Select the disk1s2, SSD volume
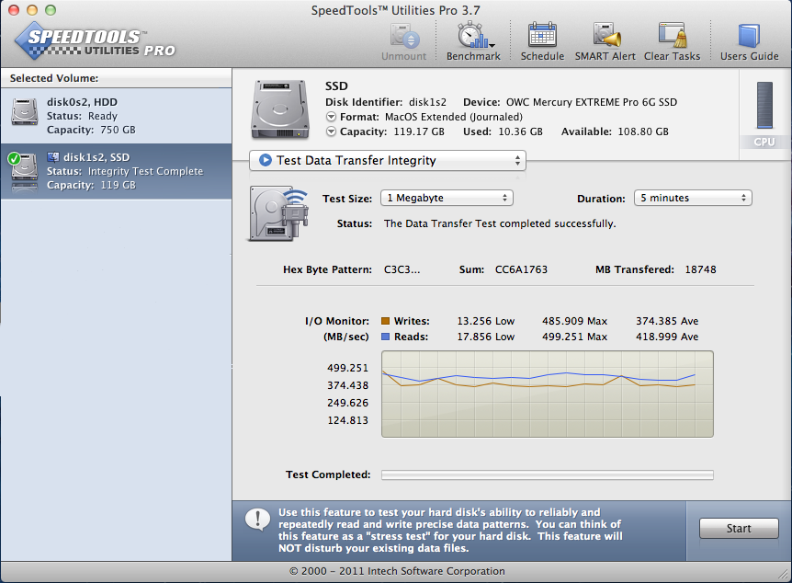Viewport: 792px width, 583px height. tap(116, 171)
